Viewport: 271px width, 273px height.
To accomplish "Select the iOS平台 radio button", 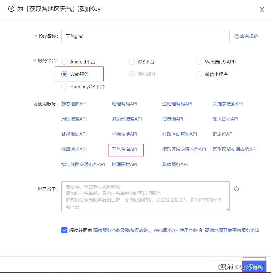I will 132,62.
